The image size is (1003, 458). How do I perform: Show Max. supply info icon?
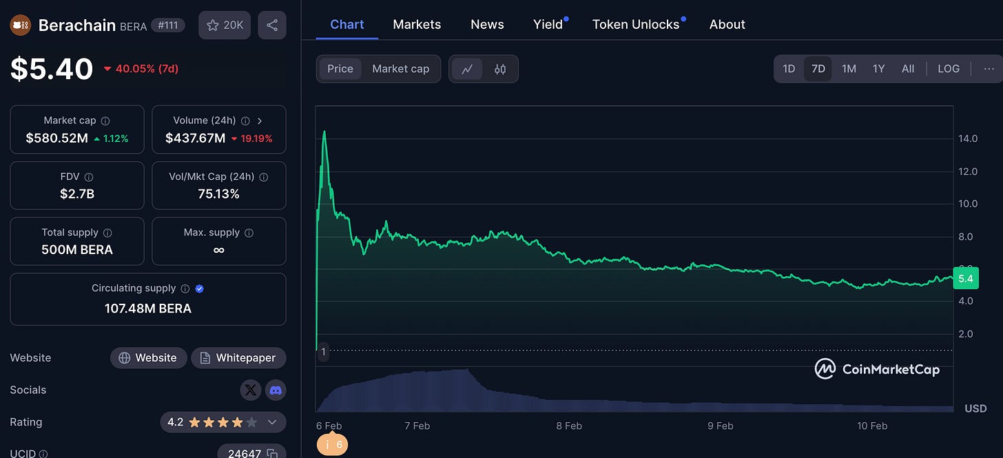(x=249, y=233)
